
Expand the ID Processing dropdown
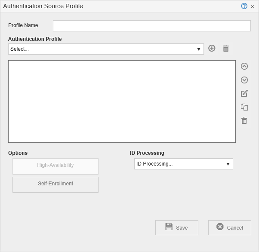184,164
